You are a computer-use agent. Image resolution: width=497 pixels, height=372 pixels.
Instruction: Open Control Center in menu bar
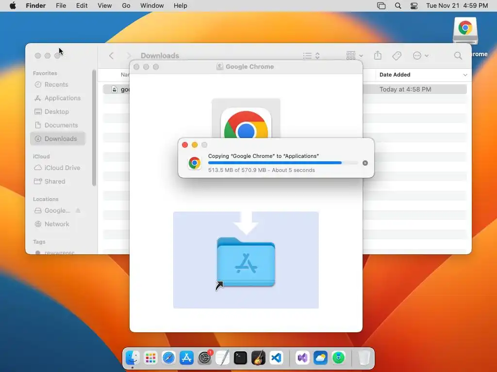pos(414,6)
